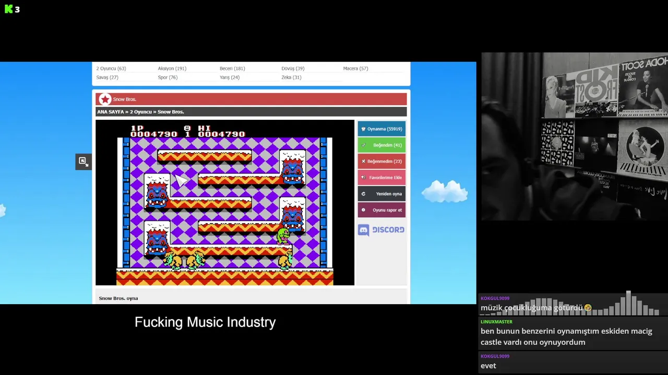Click the gamepad icon on Oynanma button
Viewport: 668px width, 375px height.
(x=364, y=129)
